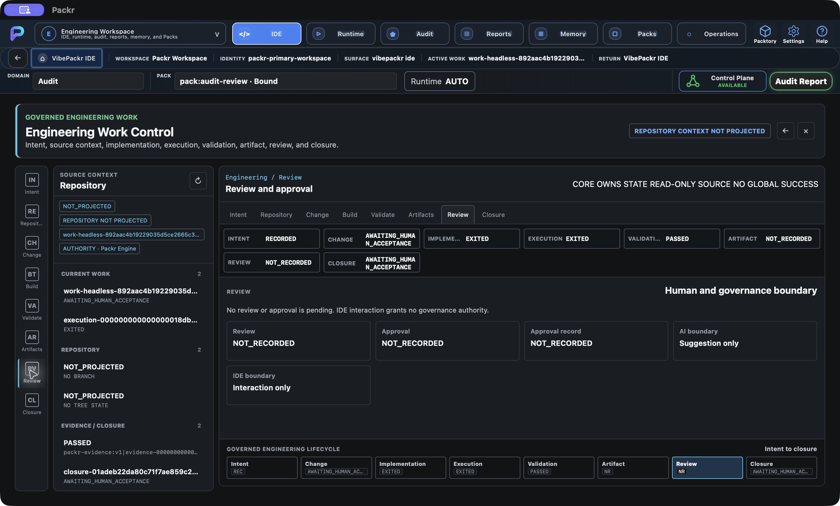
Task: Switch to the Operations section
Action: 711,34
